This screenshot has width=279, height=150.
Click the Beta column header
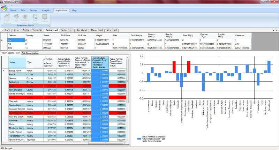[x=121, y=36]
